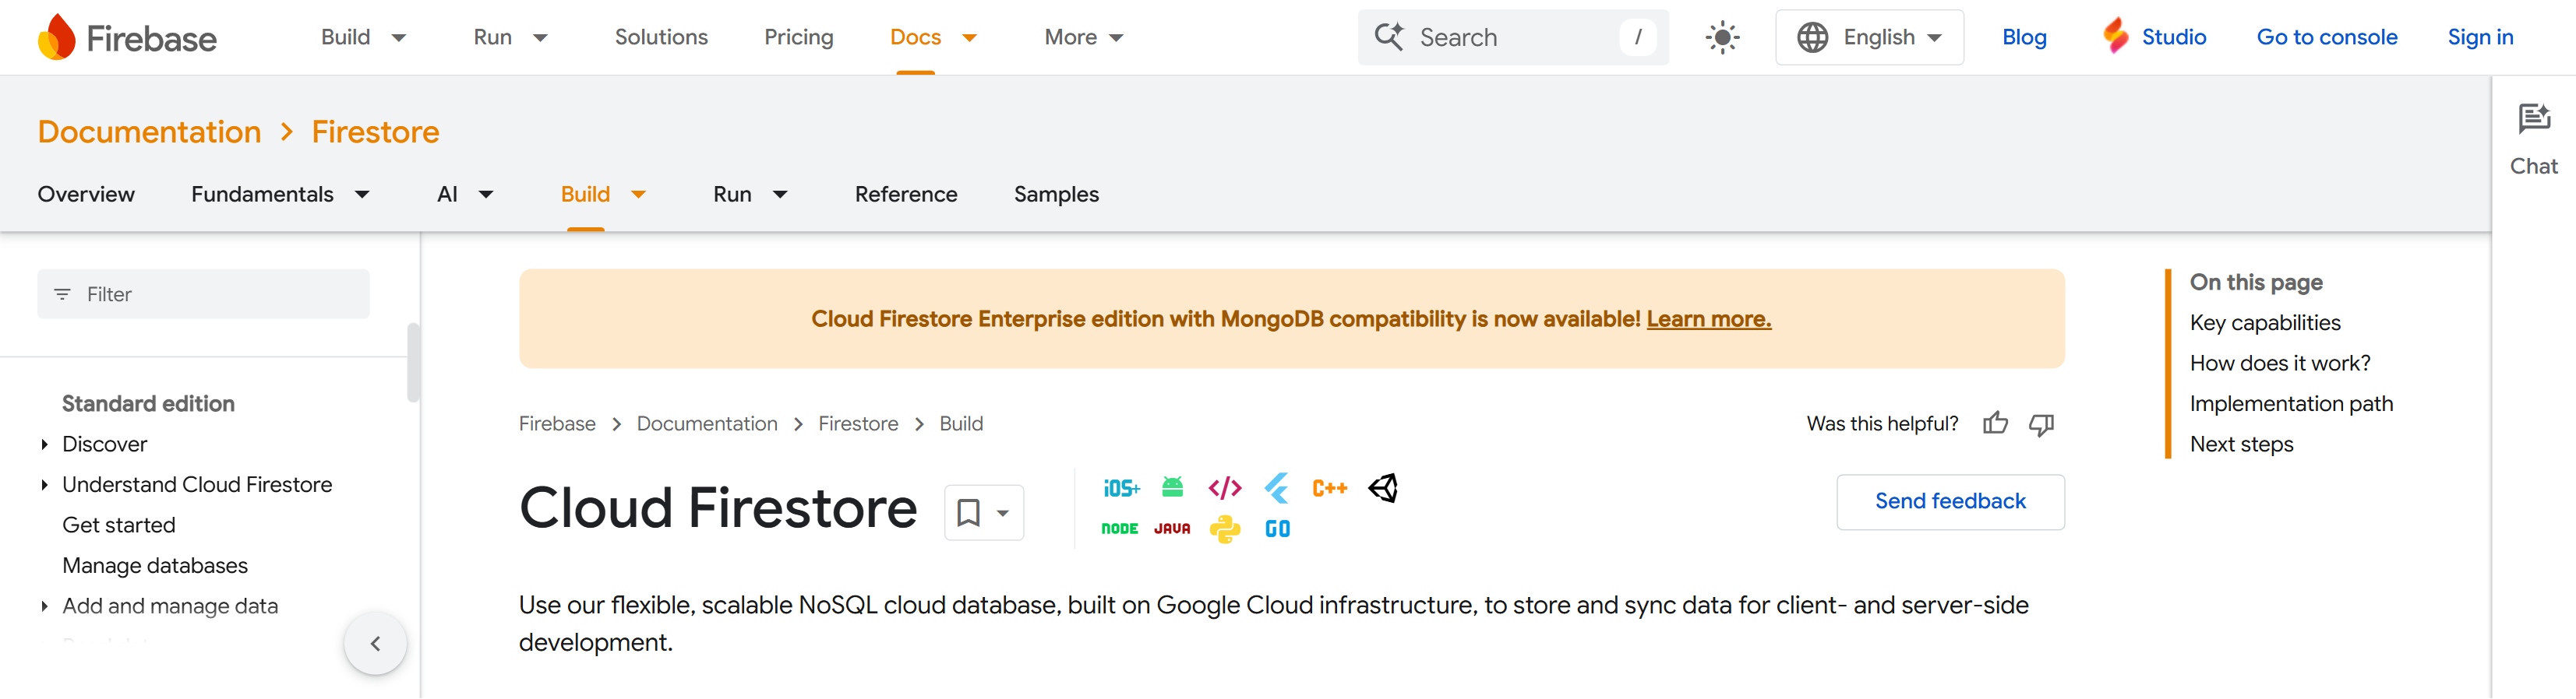The width and height of the screenshot is (2576, 699).
Task: Click the Firebase logo
Action: pyautogui.click(x=126, y=38)
